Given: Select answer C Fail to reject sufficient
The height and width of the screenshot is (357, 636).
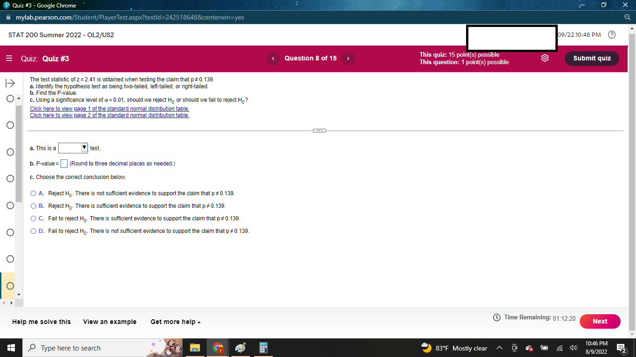Looking at the screenshot, I should tap(34, 218).
